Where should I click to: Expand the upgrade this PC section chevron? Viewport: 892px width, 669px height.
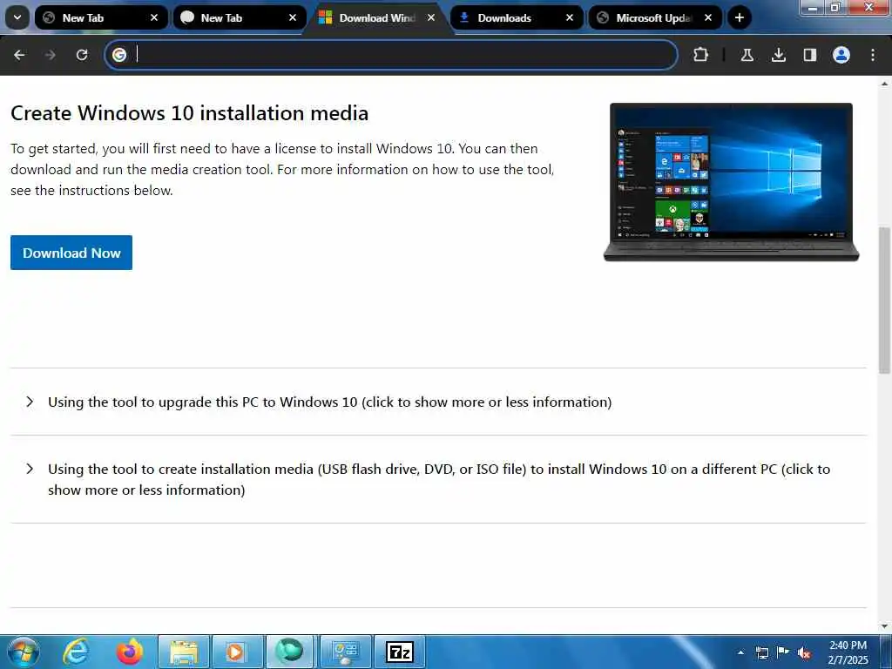[x=30, y=402]
